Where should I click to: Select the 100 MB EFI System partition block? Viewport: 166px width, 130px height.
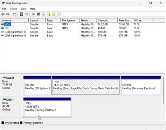click(x=37, y=85)
